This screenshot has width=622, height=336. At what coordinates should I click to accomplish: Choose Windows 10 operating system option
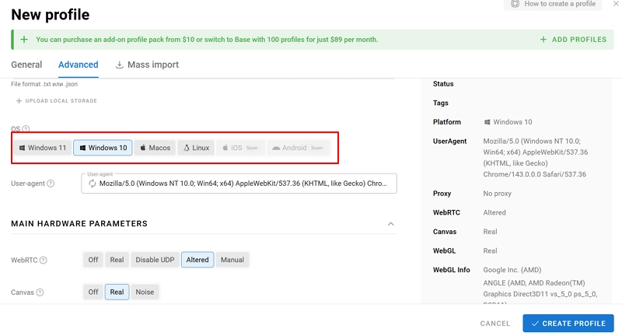click(x=102, y=148)
